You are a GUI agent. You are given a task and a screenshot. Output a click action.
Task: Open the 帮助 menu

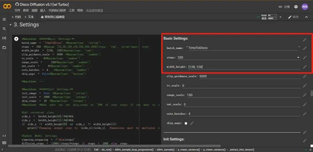80,10
